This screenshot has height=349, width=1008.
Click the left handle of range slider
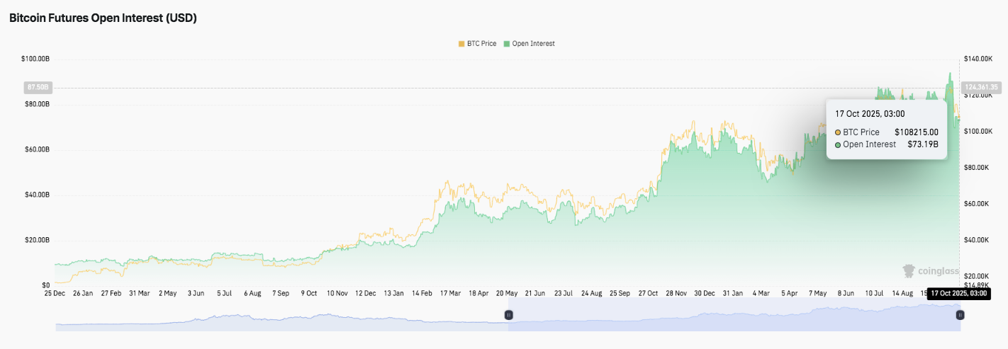pyautogui.click(x=508, y=315)
